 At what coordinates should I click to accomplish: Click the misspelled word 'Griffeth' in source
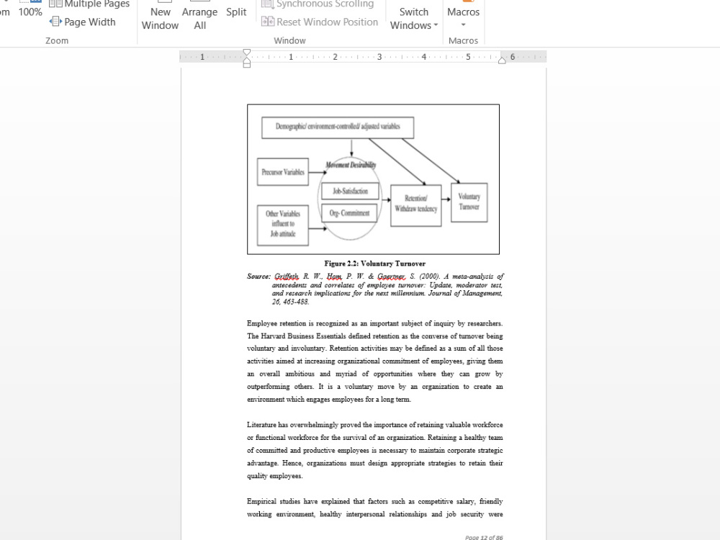click(x=287, y=276)
